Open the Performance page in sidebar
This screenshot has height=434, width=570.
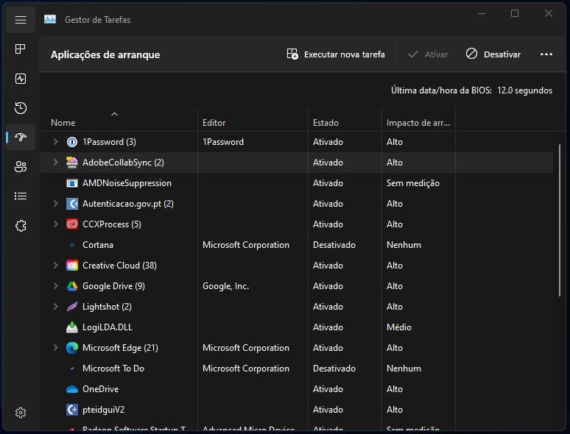21,79
